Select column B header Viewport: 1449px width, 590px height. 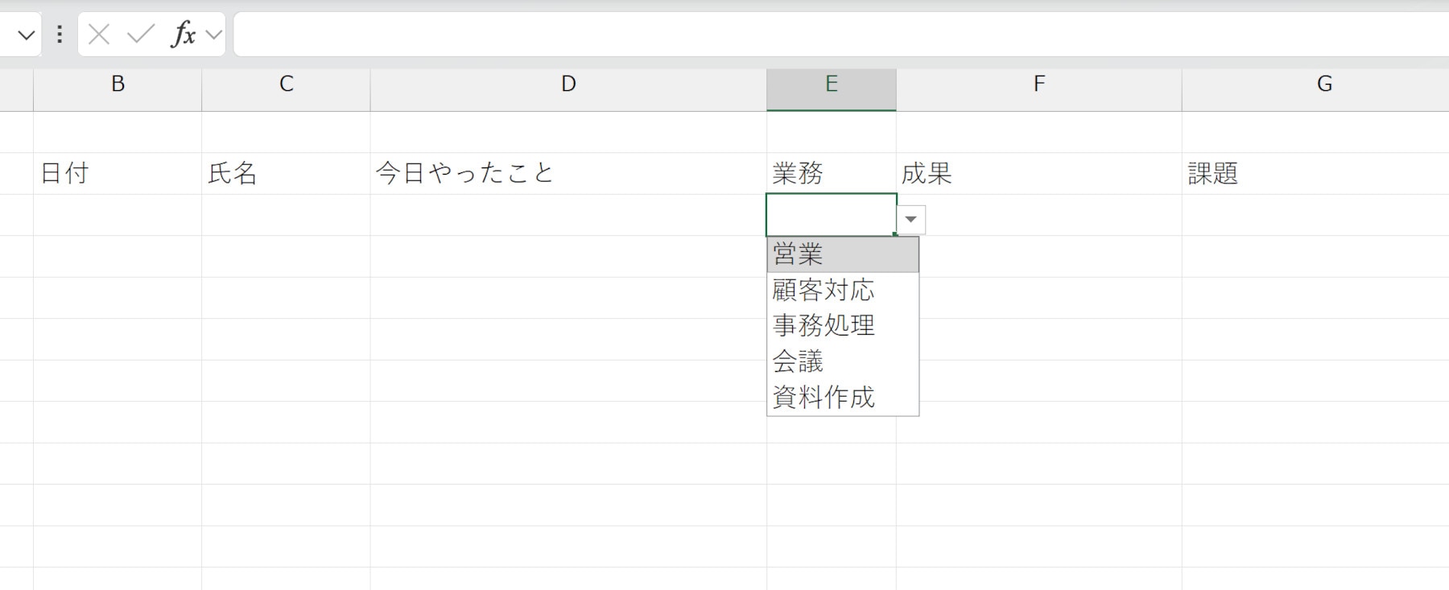click(x=118, y=85)
